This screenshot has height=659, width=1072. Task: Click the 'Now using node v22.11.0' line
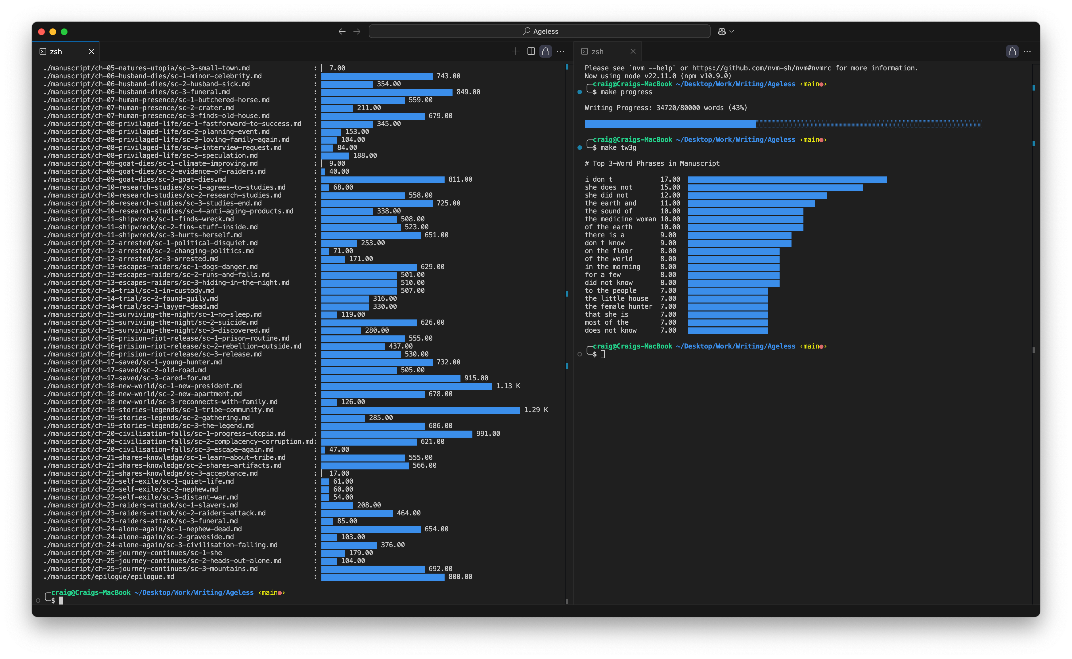(x=658, y=76)
